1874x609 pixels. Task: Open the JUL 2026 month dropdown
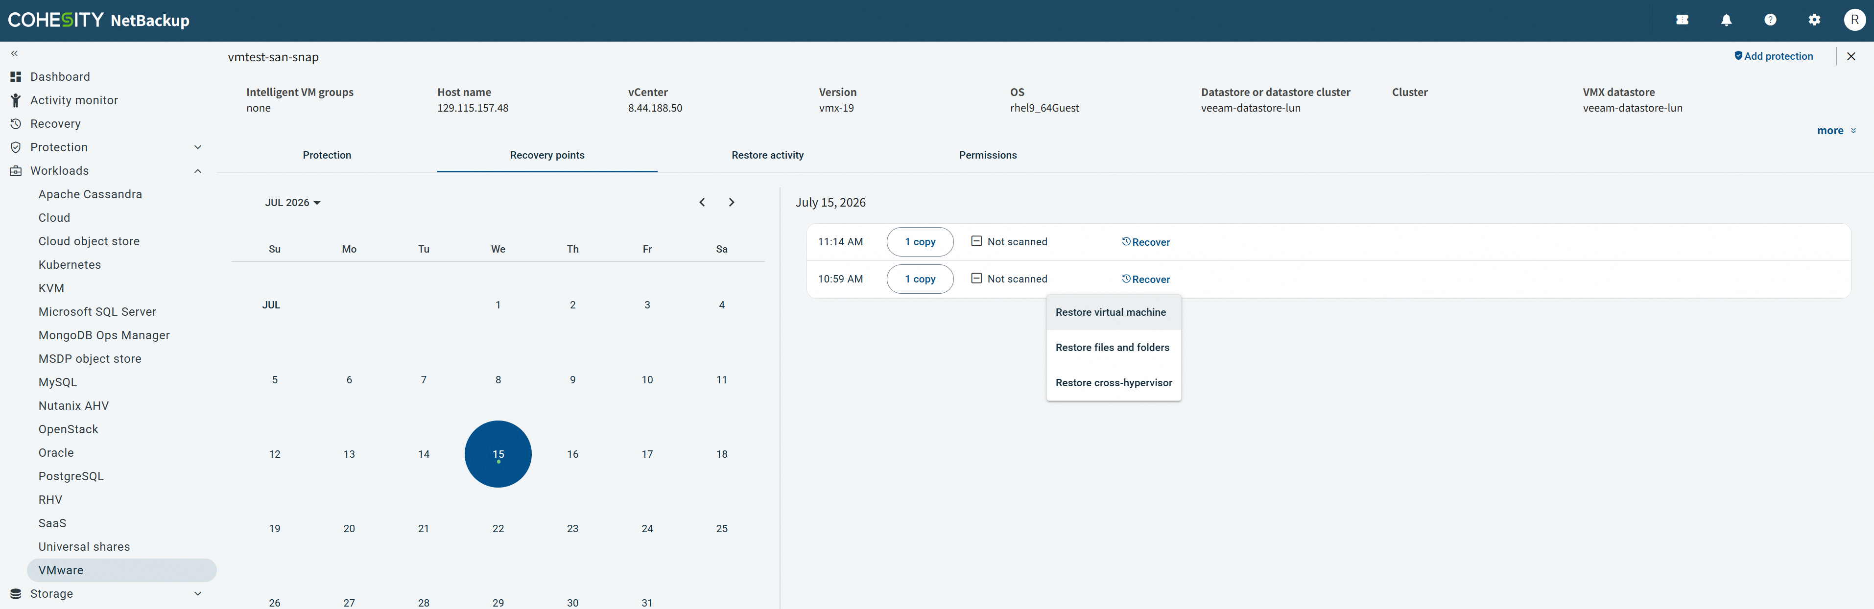(292, 202)
